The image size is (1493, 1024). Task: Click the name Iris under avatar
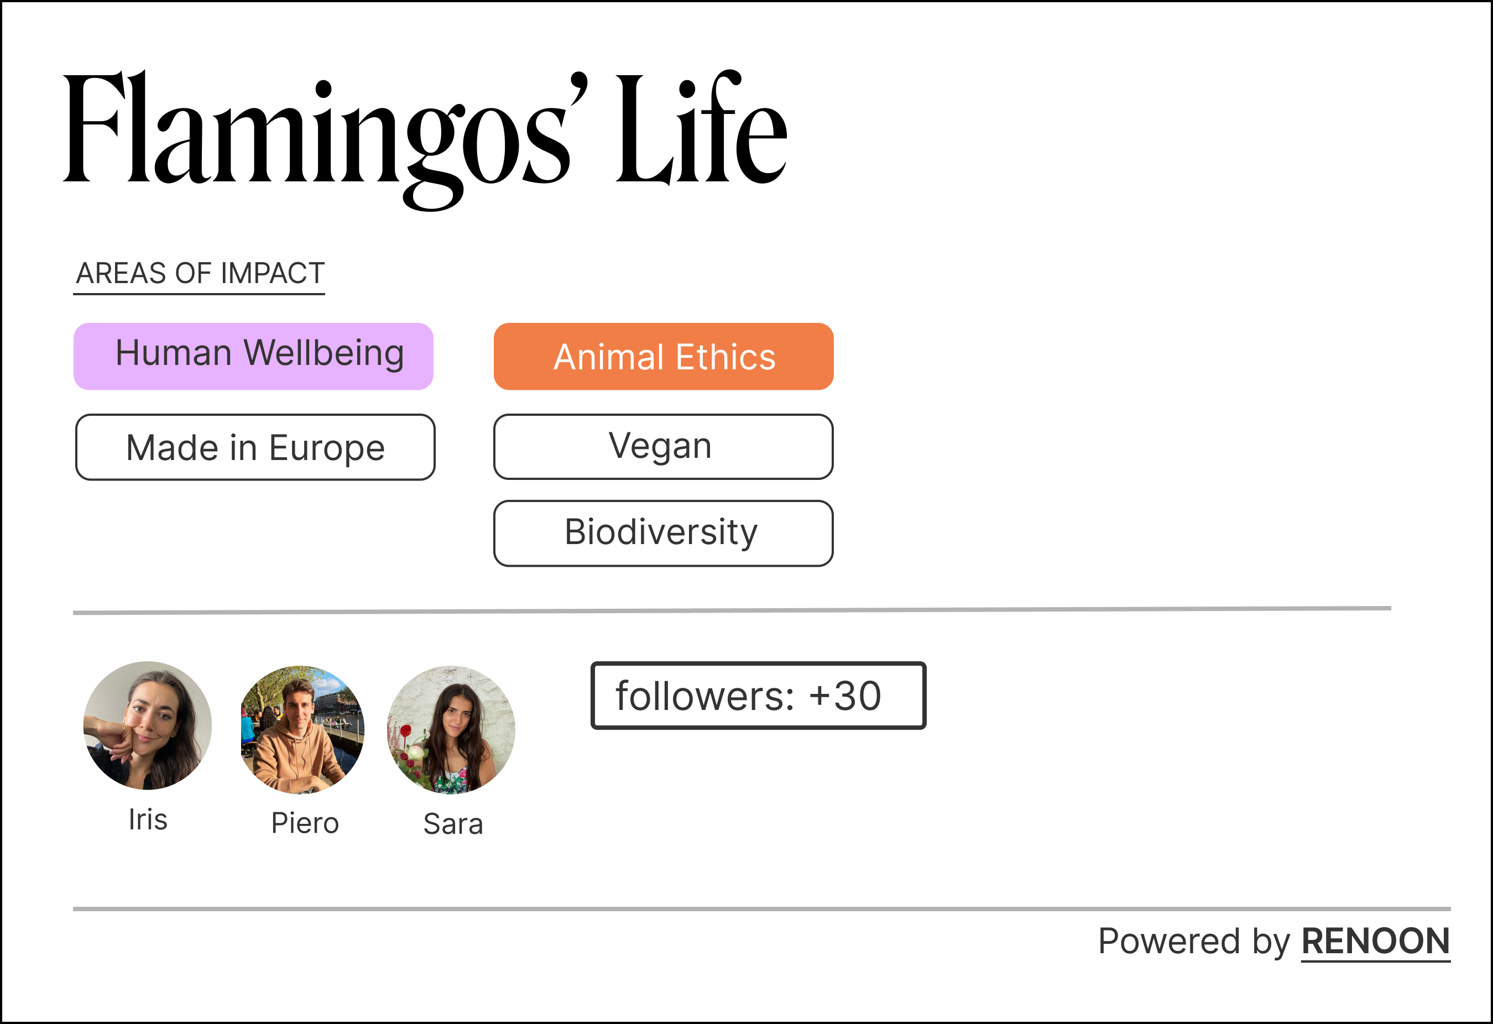tap(148, 820)
